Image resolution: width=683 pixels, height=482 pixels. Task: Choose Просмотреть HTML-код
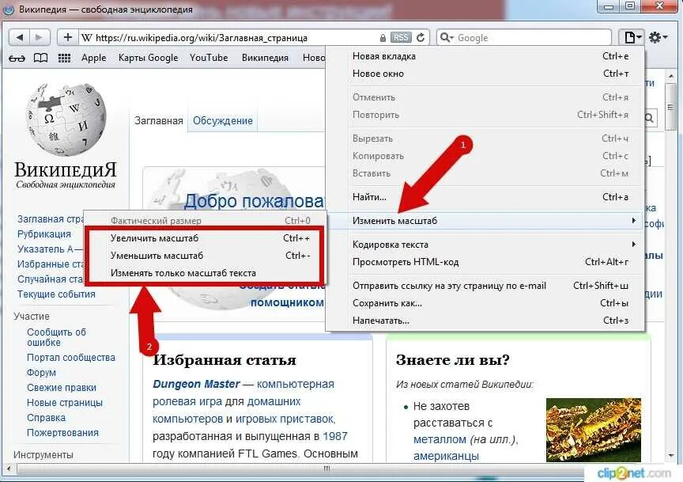pyautogui.click(x=485, y=262)
